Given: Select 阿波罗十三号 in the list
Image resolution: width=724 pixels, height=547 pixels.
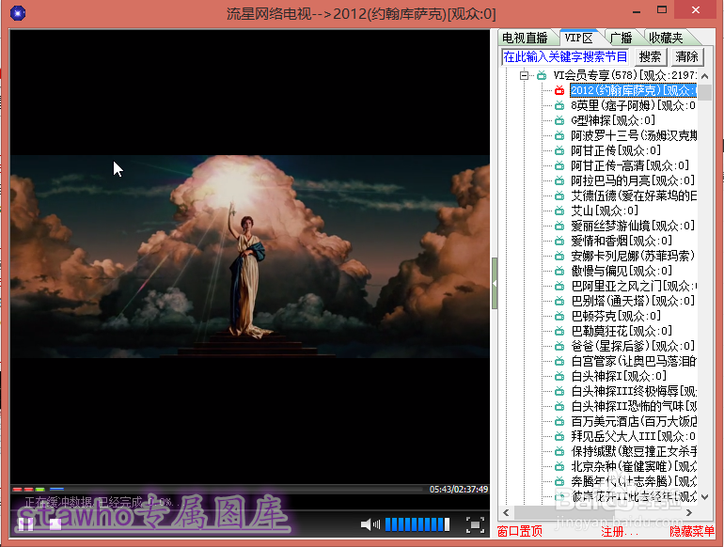Looking at the screenshot, I should pyautogui.click(x=634, y=135).
